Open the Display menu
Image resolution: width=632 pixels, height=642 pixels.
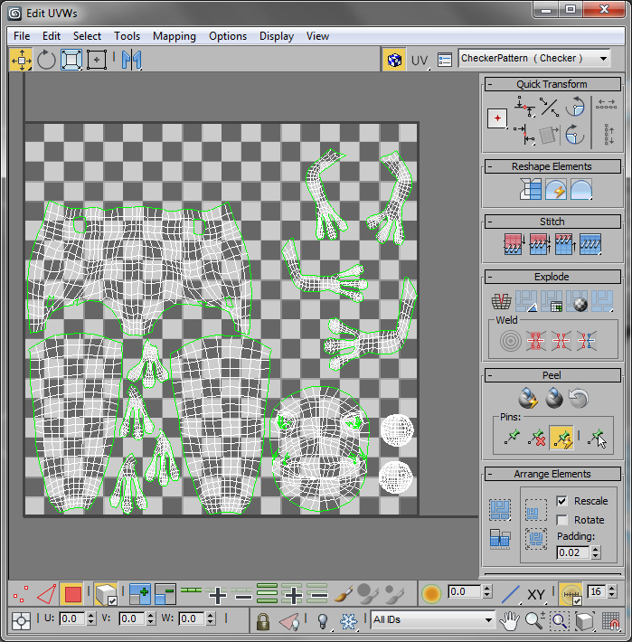coord(277,36)
